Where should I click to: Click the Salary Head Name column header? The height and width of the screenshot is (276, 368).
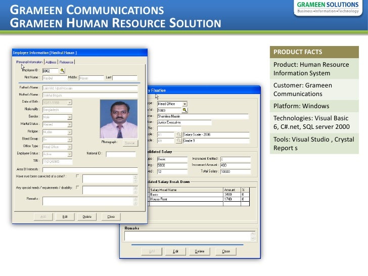tap(186, 190)
